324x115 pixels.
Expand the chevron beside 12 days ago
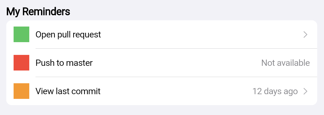click(305, 91)
